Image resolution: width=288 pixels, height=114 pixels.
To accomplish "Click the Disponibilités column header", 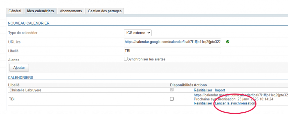I will click(181, 85).
